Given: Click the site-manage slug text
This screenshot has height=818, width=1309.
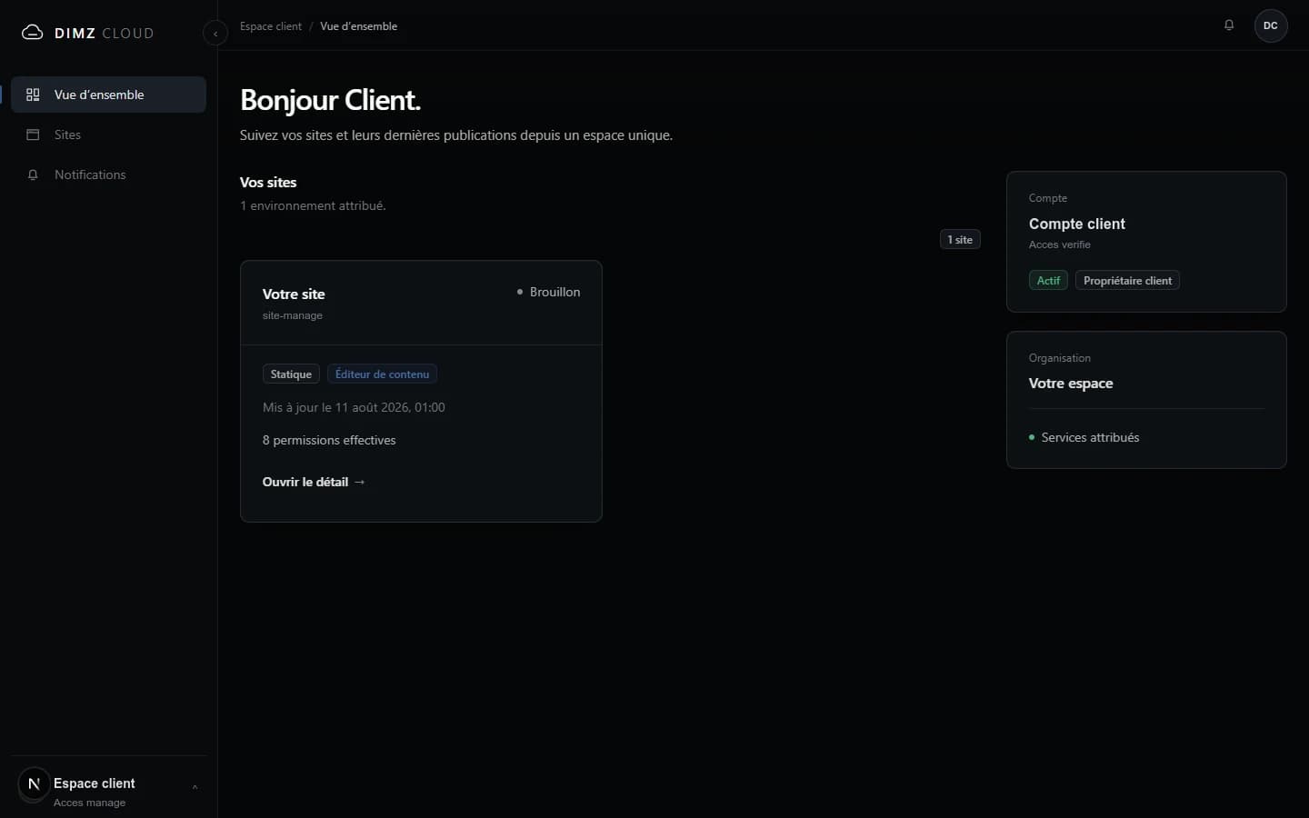Looking at the screenshot, I should [x=293, y=315].
